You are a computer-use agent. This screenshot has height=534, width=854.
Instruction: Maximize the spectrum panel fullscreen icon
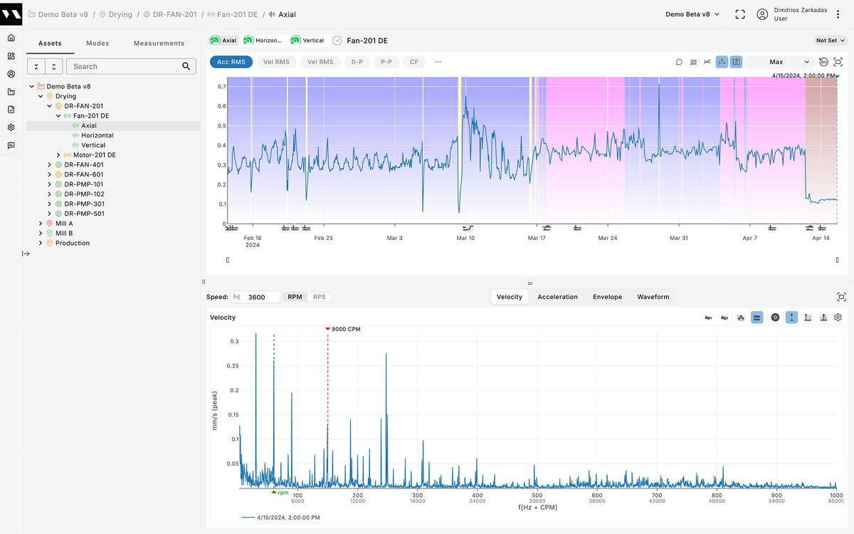point(841,297)
